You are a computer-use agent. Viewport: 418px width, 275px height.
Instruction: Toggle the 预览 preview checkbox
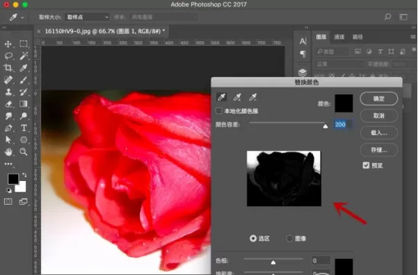[366, 166]
